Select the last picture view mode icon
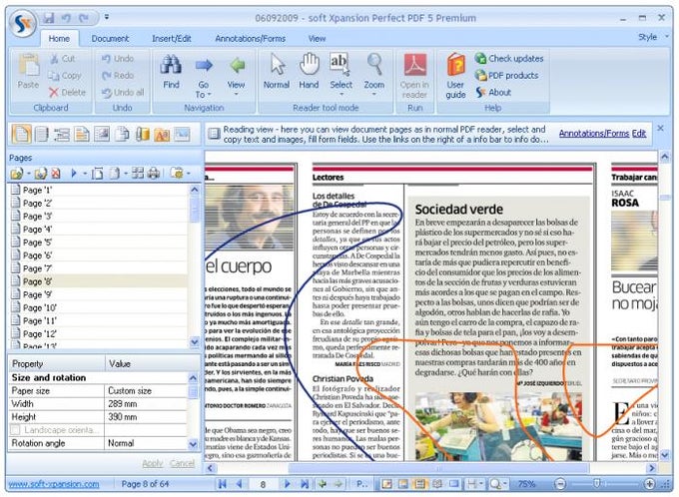Viewport: 679px width, 497px height. tap(182, 134)
